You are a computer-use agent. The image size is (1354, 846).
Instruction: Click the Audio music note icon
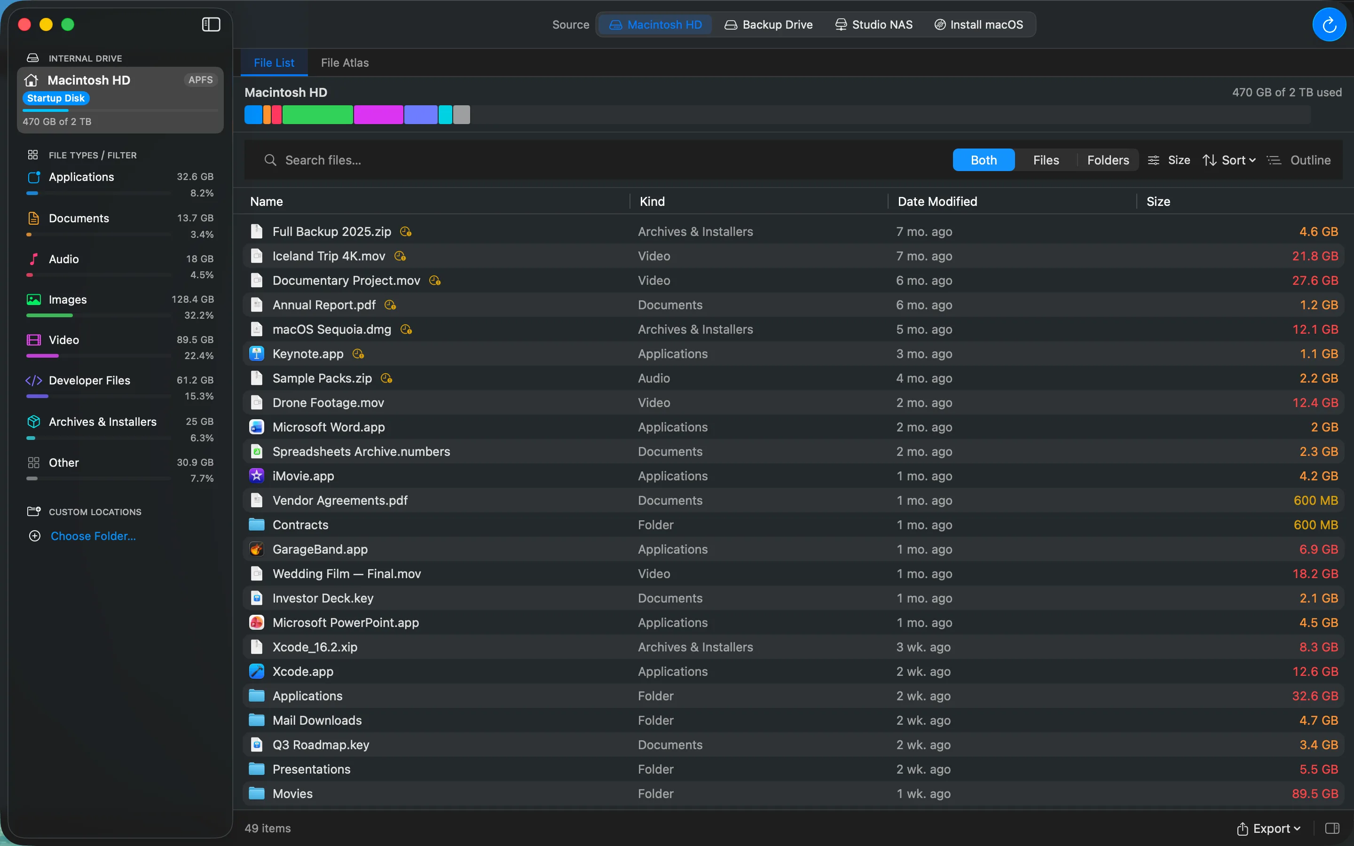point(33,259)
